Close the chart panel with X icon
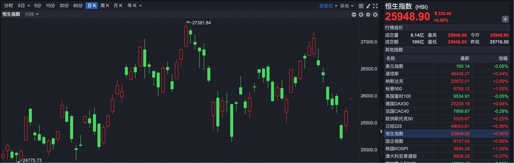 (375, 15)
